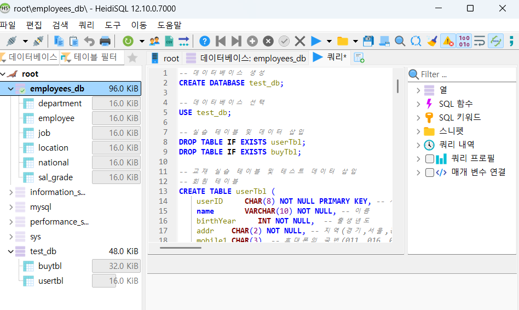Click the Copy toolbar icon
519x310 pixels.
tap(59, 41)
